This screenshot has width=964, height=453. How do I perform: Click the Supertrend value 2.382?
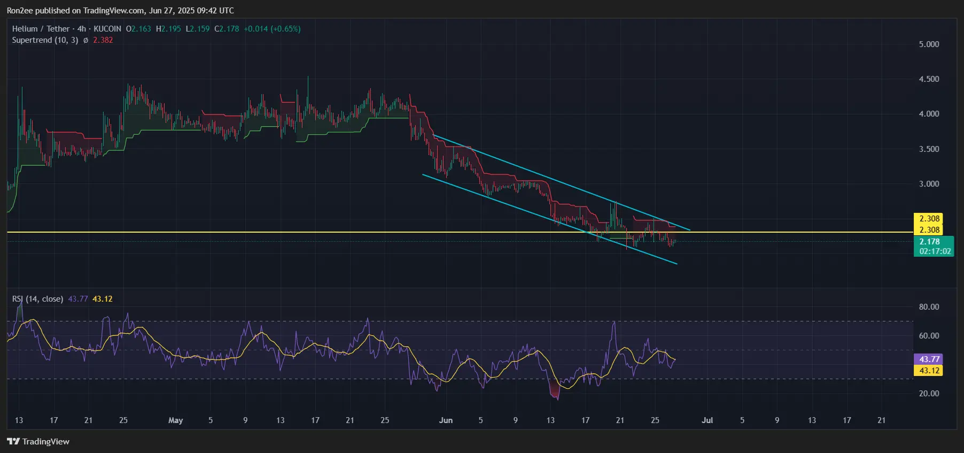point(103,40)
